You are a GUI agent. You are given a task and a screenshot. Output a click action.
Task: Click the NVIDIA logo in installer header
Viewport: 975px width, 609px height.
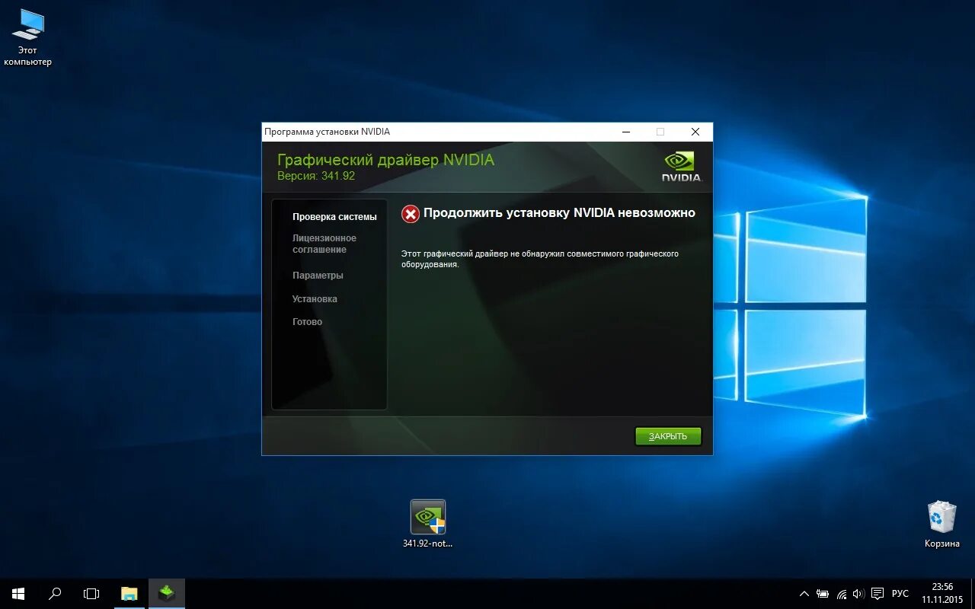pos(680,167)
